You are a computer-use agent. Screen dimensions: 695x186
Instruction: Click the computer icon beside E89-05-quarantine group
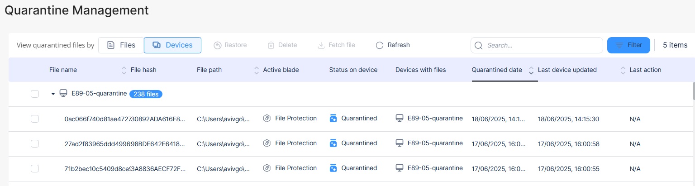pyautogui.click(x=63, y=93)
